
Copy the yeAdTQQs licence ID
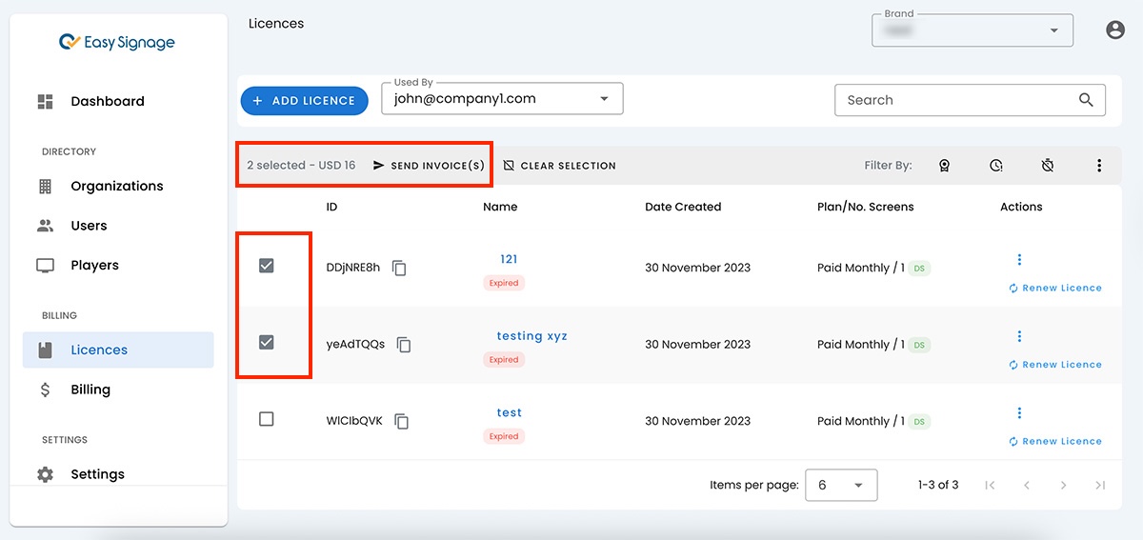tap(404, 345)
